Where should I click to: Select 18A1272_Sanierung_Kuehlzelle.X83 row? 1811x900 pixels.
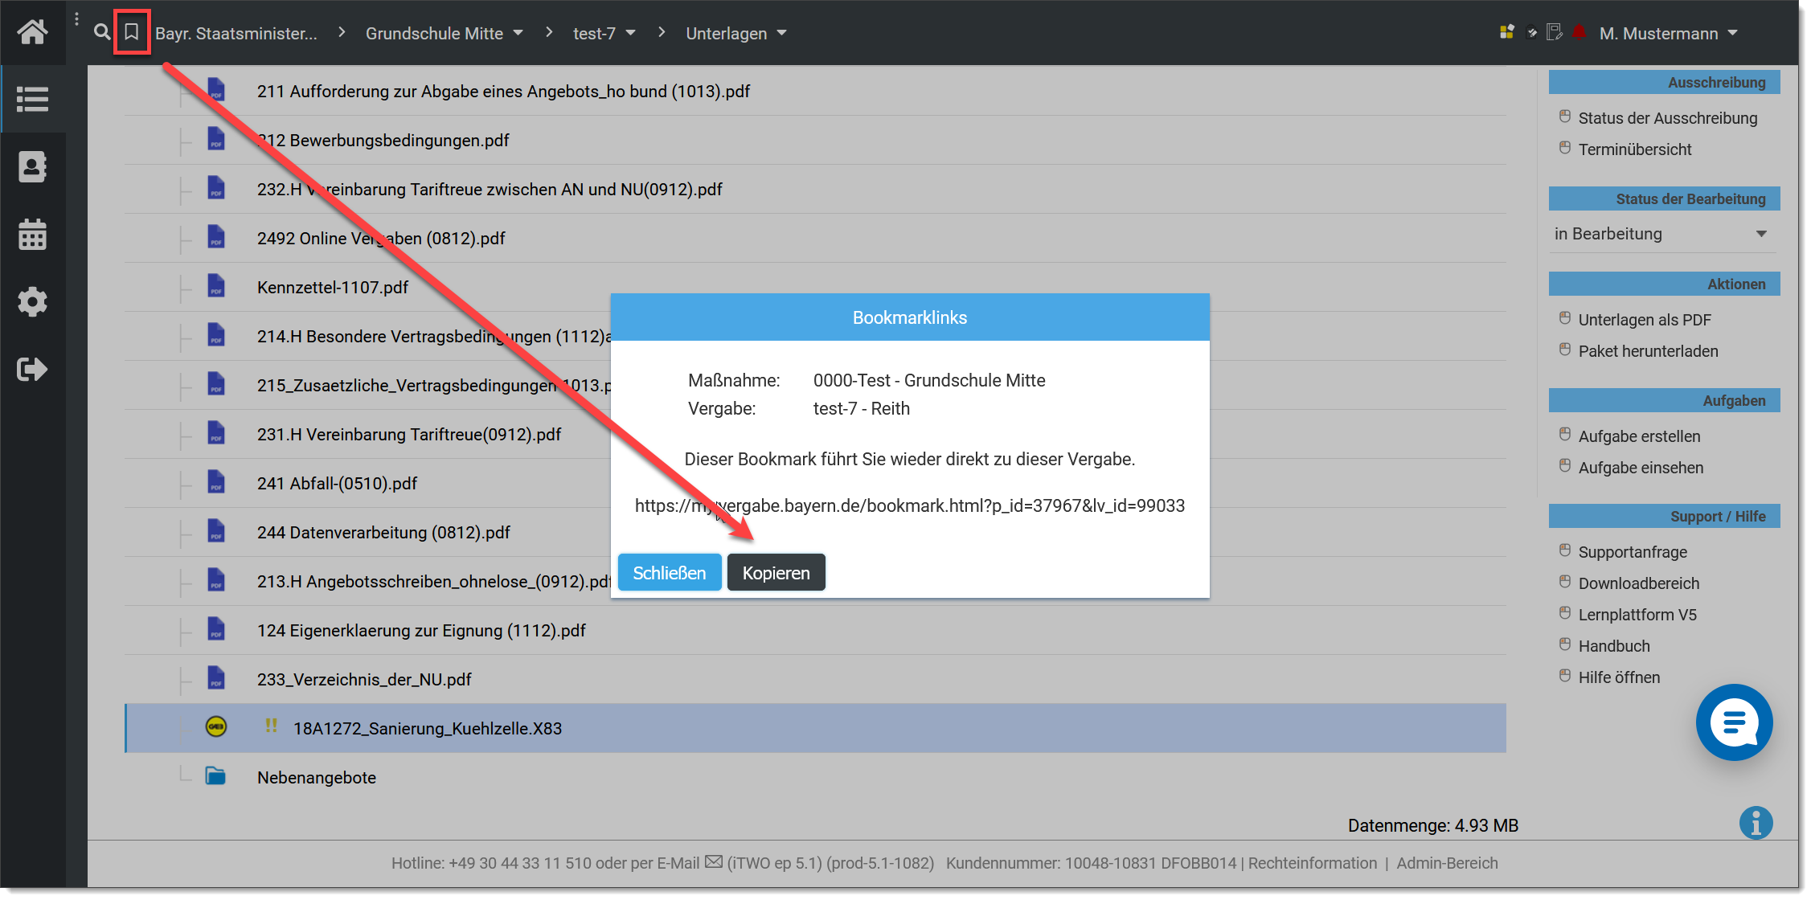(815, 728)
